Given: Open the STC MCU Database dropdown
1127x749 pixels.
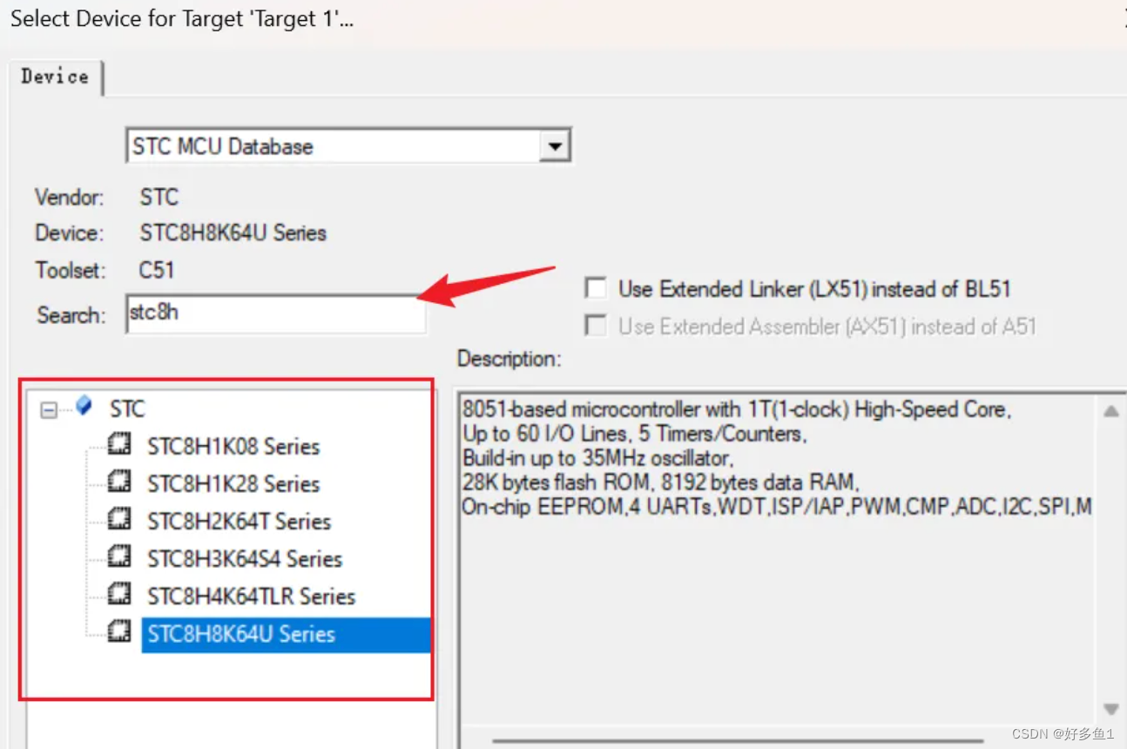Looking at the screenshot, I should pos(554,146).
